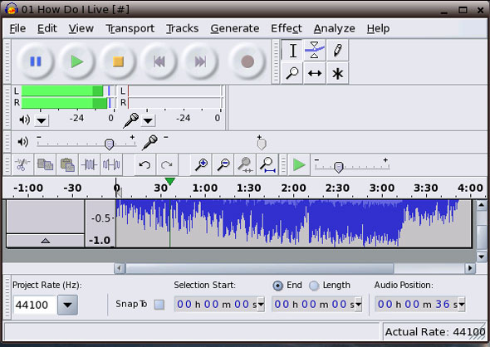Open the Edit menu

[47, 28]
